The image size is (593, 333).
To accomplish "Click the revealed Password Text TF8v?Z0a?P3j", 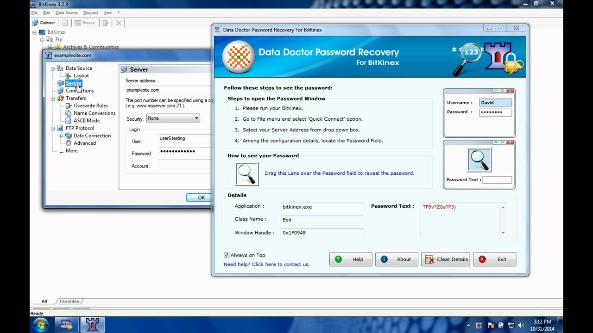I will [439, 207].
